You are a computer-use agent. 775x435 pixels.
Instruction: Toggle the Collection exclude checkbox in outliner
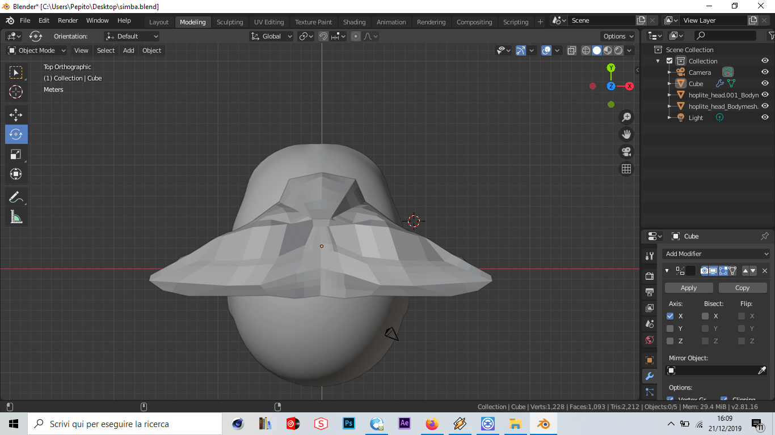669,61
